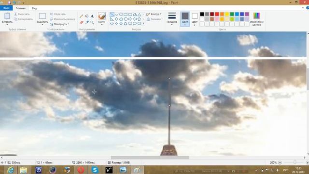Image resolution: width=309 pixels, height=174 pixels.
Task: Open the Файл menu
Action: [x=6, y=8]
